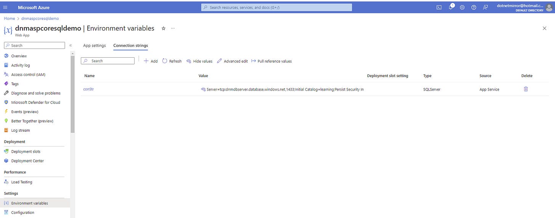Viewport: 555px width, 218px height.
Task: Refresh the connection strings list
Action: point(172,61)
